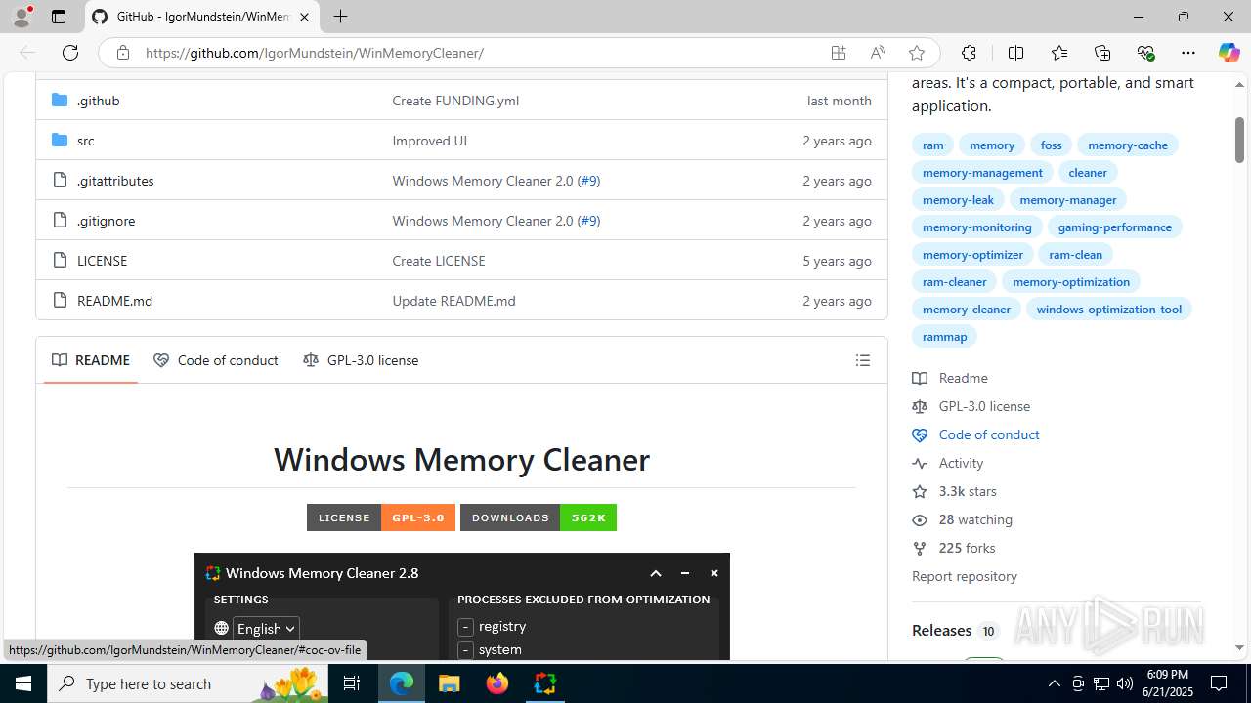The width and height of the screenshot is (1251, 703).
Task: Activate Read aloud icon
Action: (x=878, y=53)
